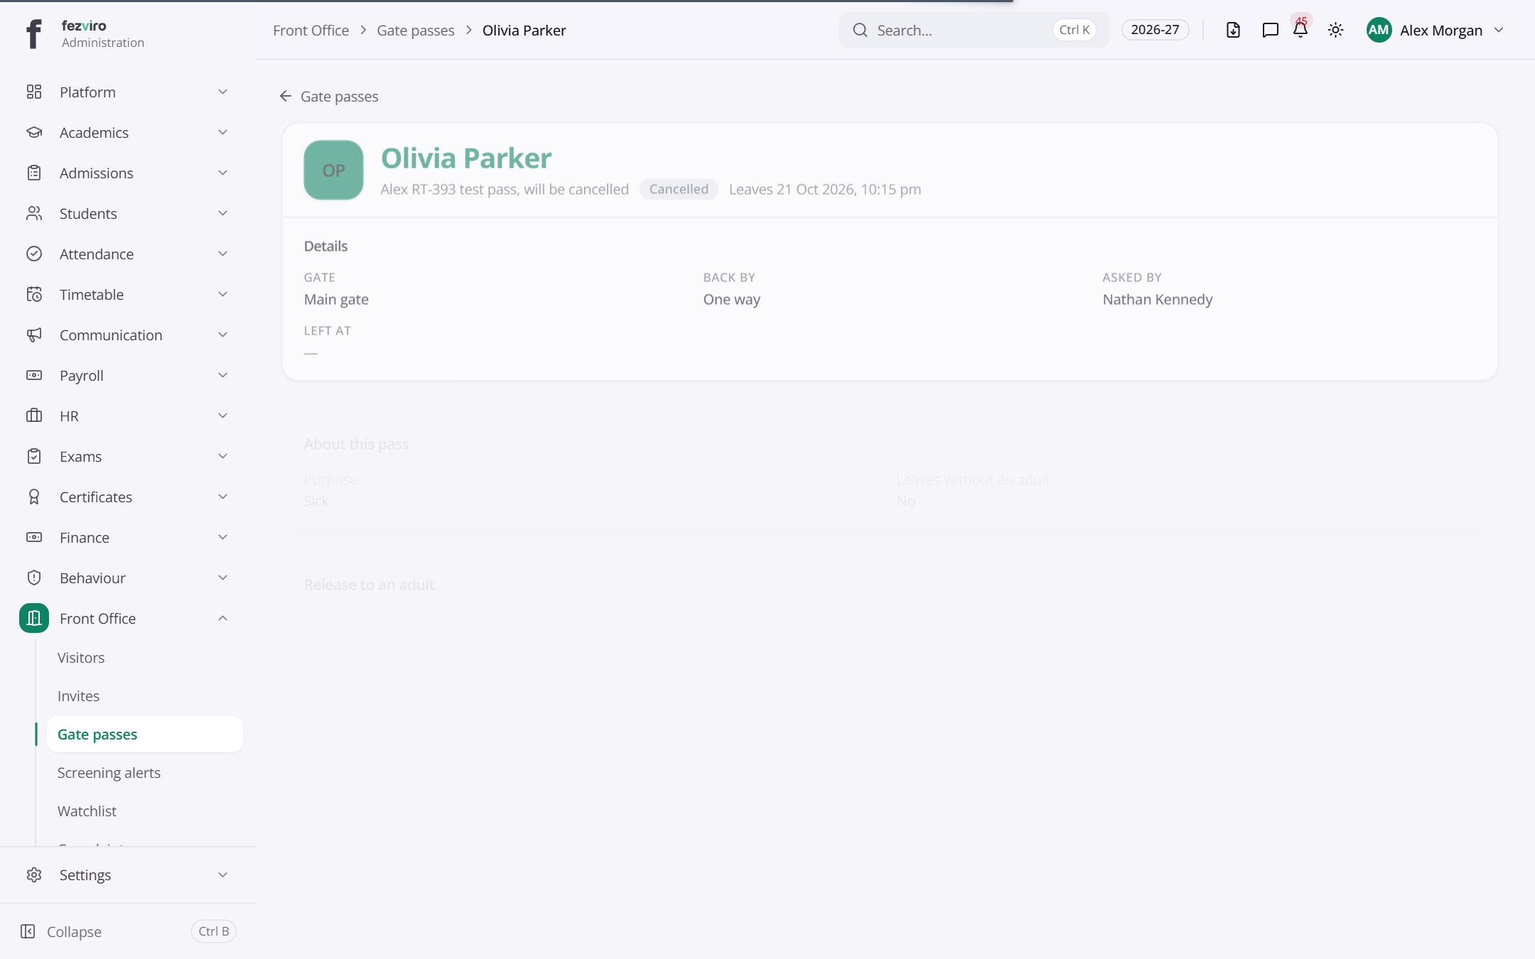Screen dimensions: 1535x959
Task: Collapse the sidebar with Collapse button
Action: 128,931
